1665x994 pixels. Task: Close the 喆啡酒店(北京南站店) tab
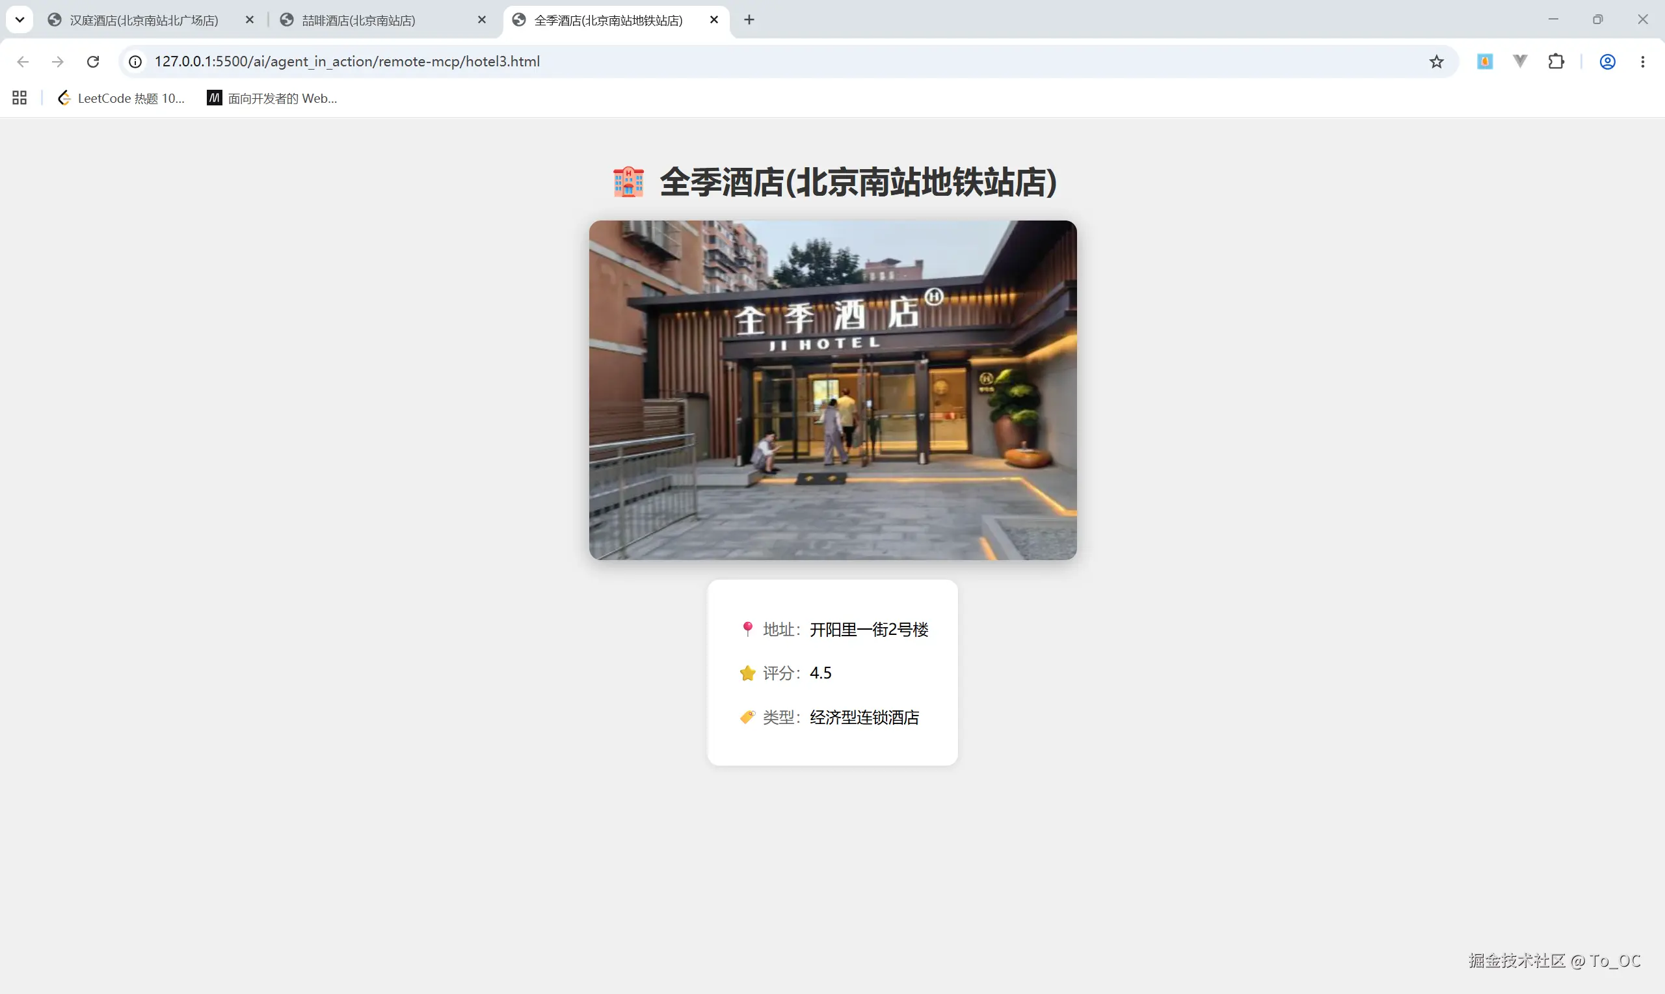[x=481, y=20]
